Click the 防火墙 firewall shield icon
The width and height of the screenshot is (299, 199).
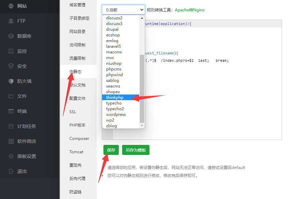click(x=11, y=81)
